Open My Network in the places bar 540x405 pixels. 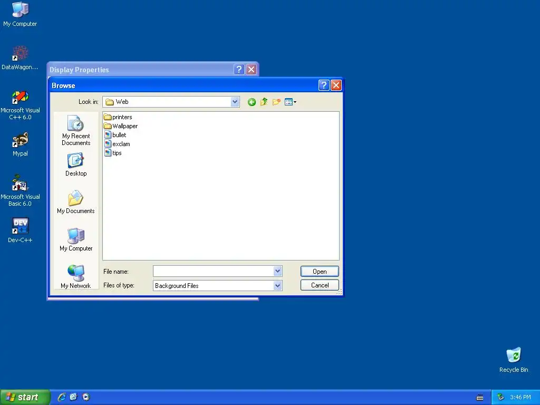click(76, 276)
